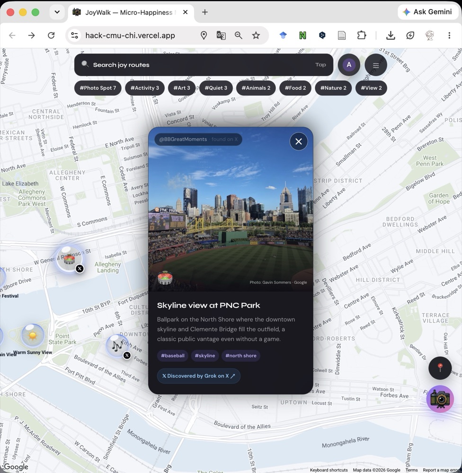Click the Ask Gemini button
The image size is (462, 473).
[x=428, y=12]
